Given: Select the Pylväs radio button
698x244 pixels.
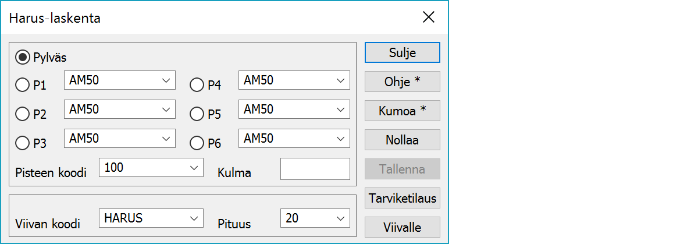Looking at the screenshot, I should pyautogui.click(x=23, y=57).
